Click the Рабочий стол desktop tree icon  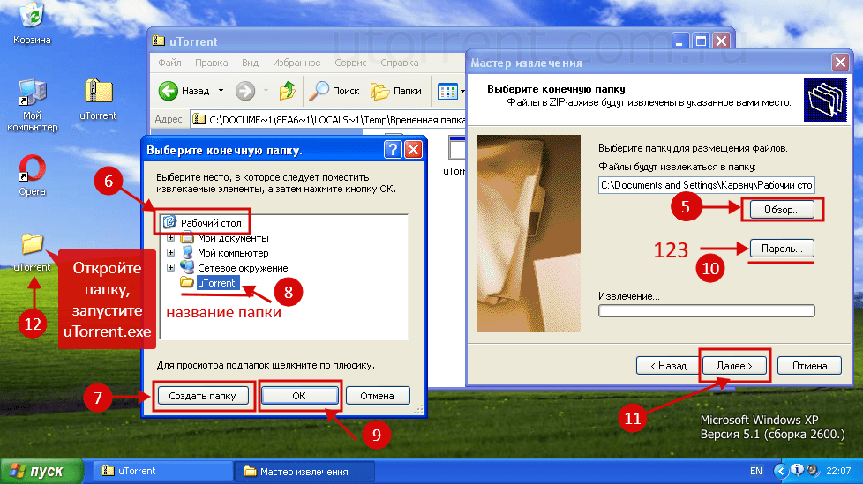pos(169,222)
